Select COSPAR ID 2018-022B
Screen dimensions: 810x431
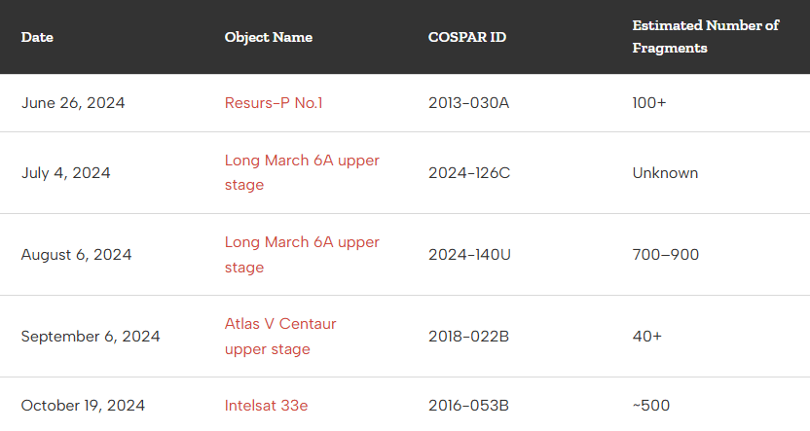coord(468,337)
